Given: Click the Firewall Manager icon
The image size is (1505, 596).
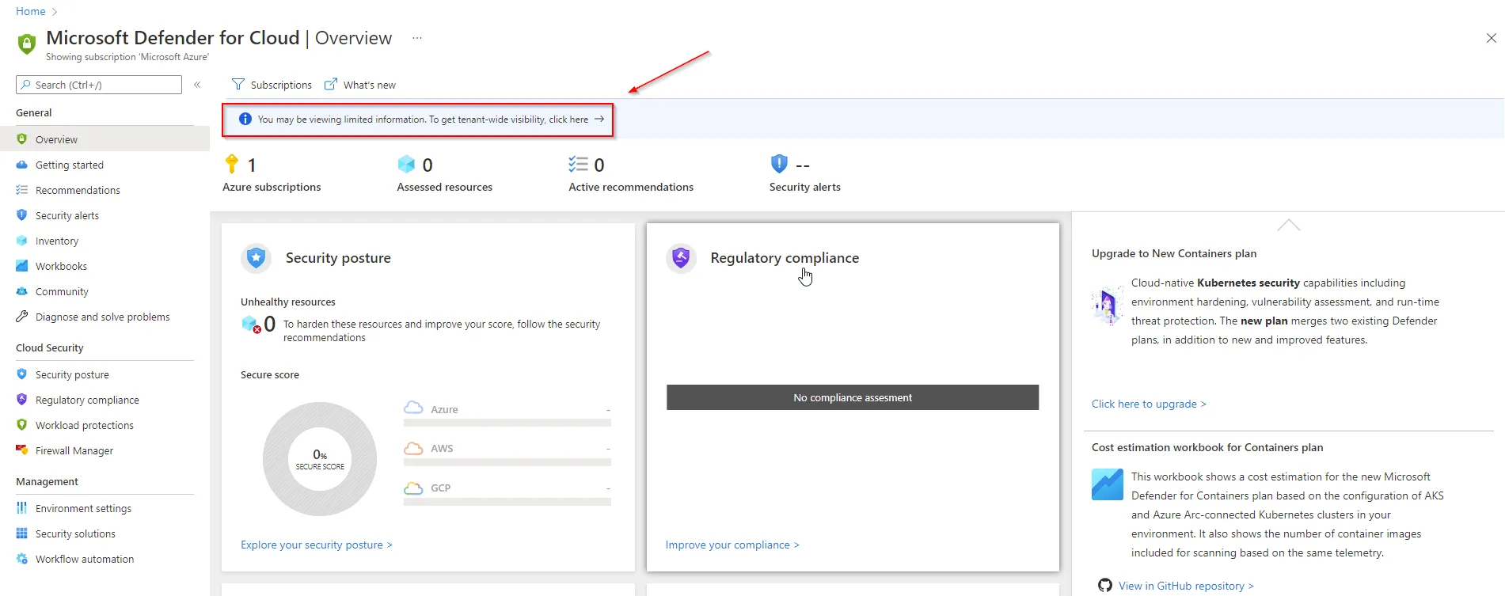Looking at the screenshot, I should (x=22, y=450).
